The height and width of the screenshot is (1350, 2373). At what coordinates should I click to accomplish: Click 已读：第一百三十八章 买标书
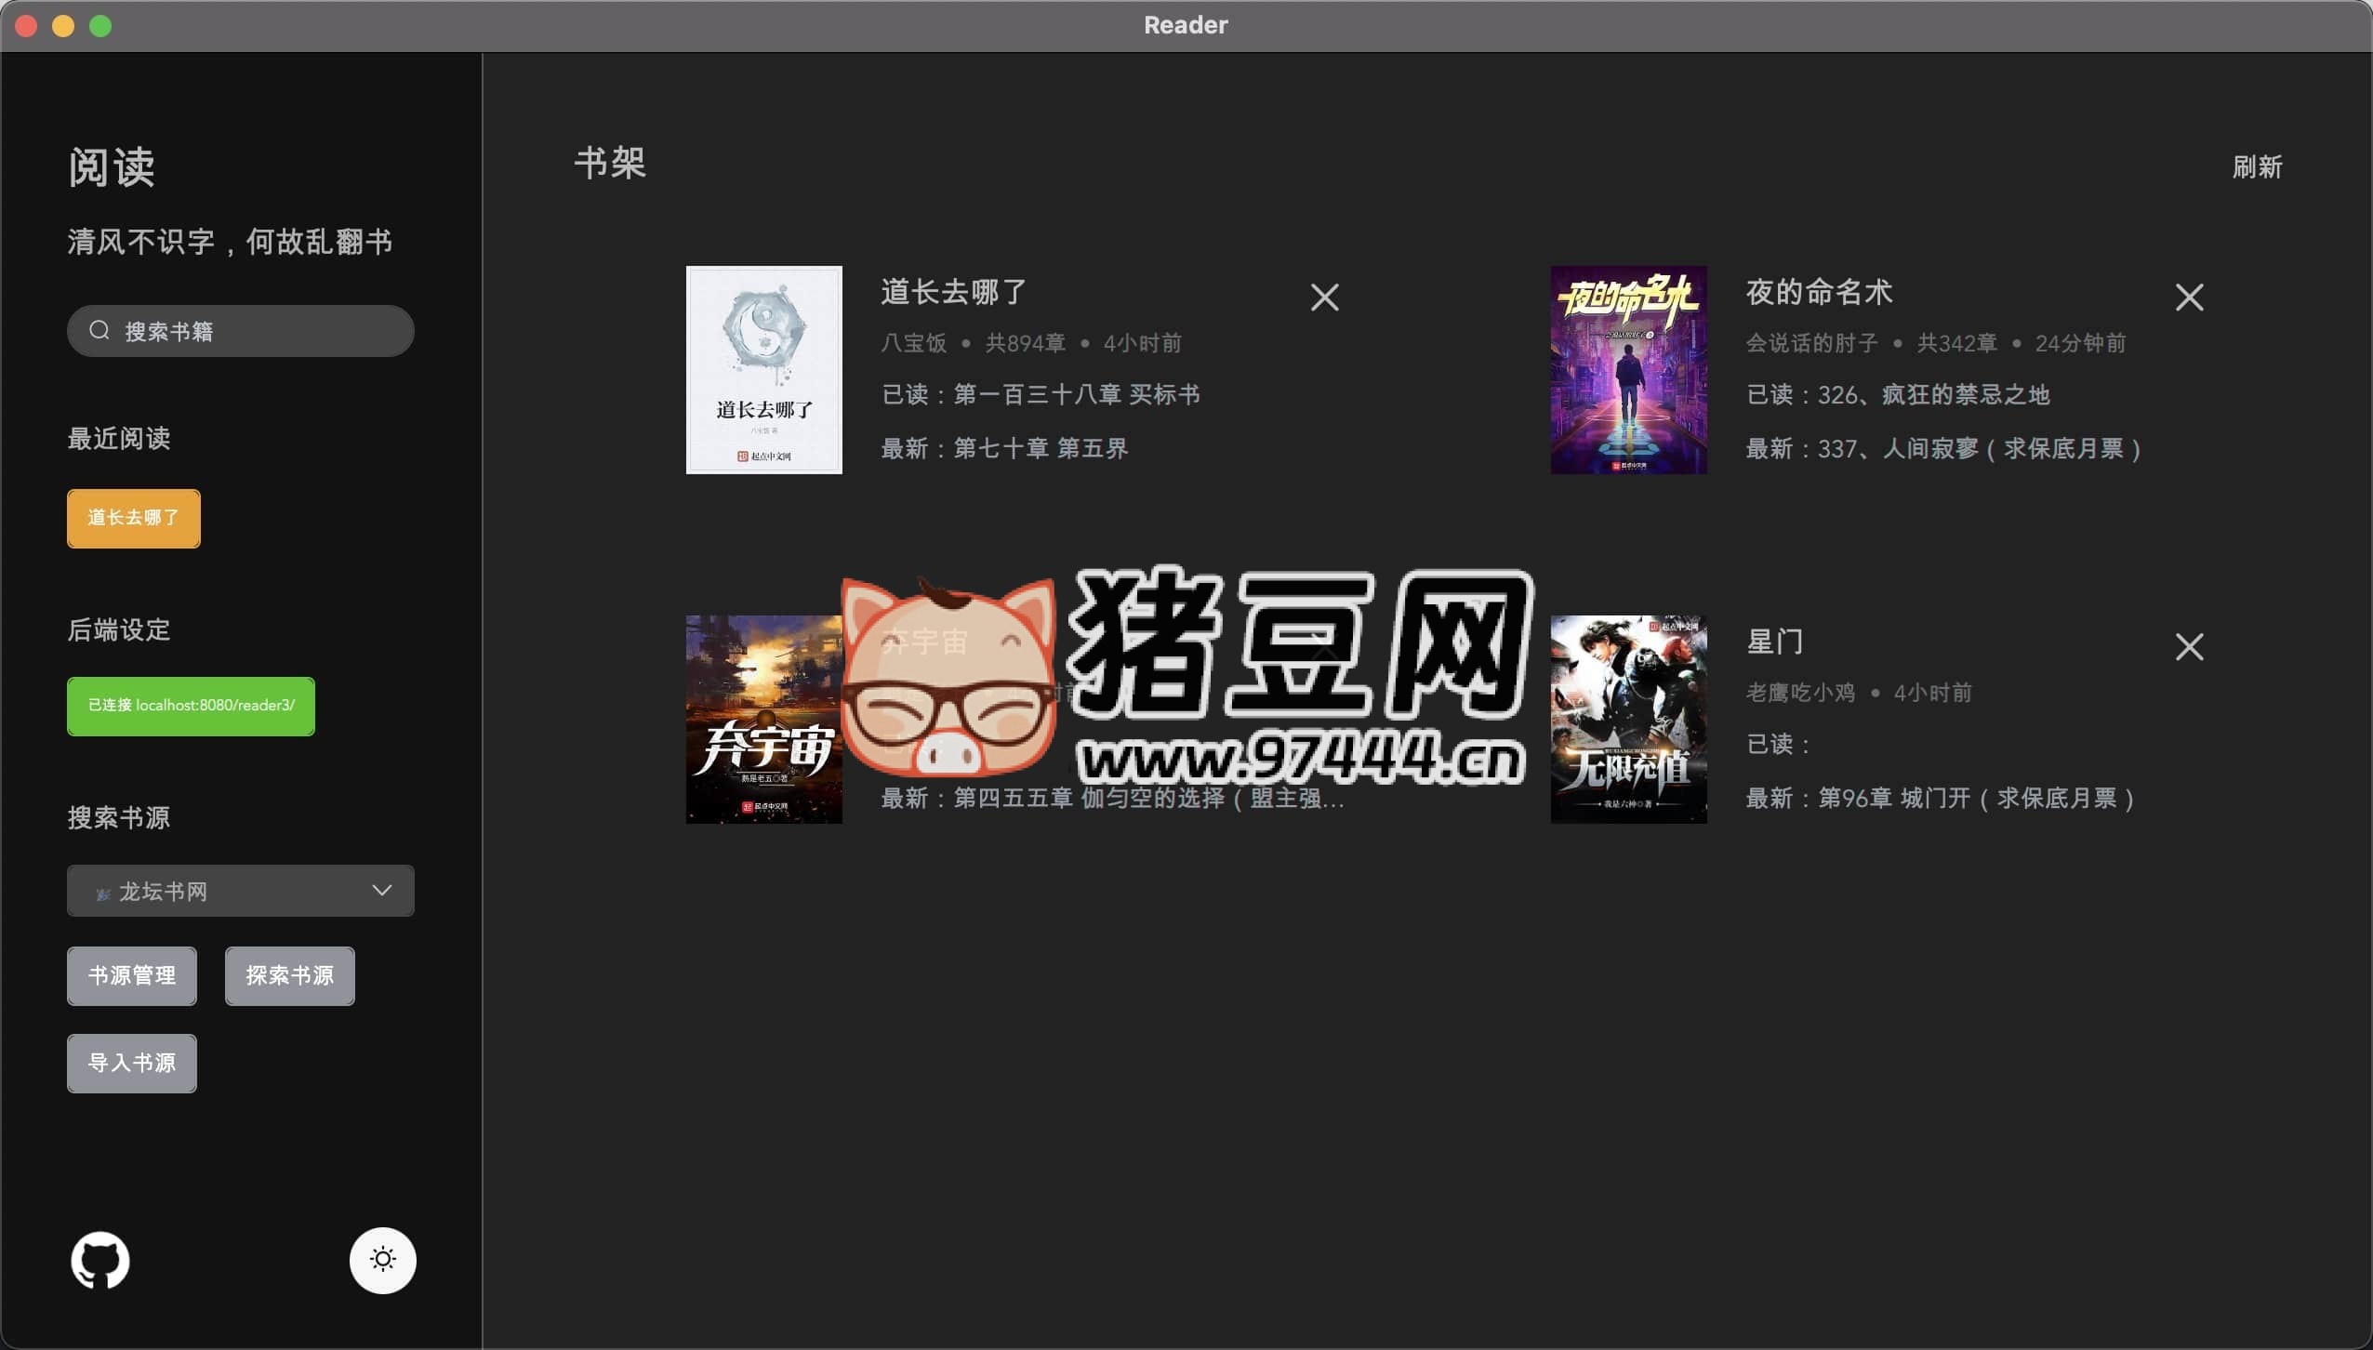(1041, 394)
